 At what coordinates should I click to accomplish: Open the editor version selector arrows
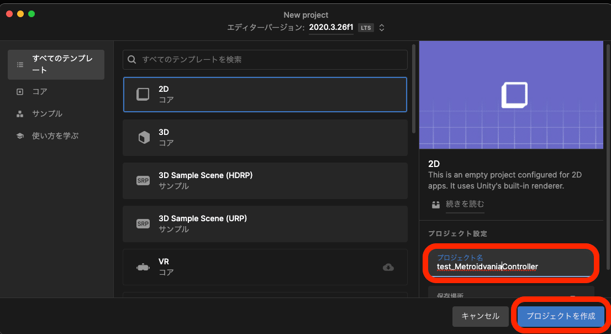[x=382, y=28]
